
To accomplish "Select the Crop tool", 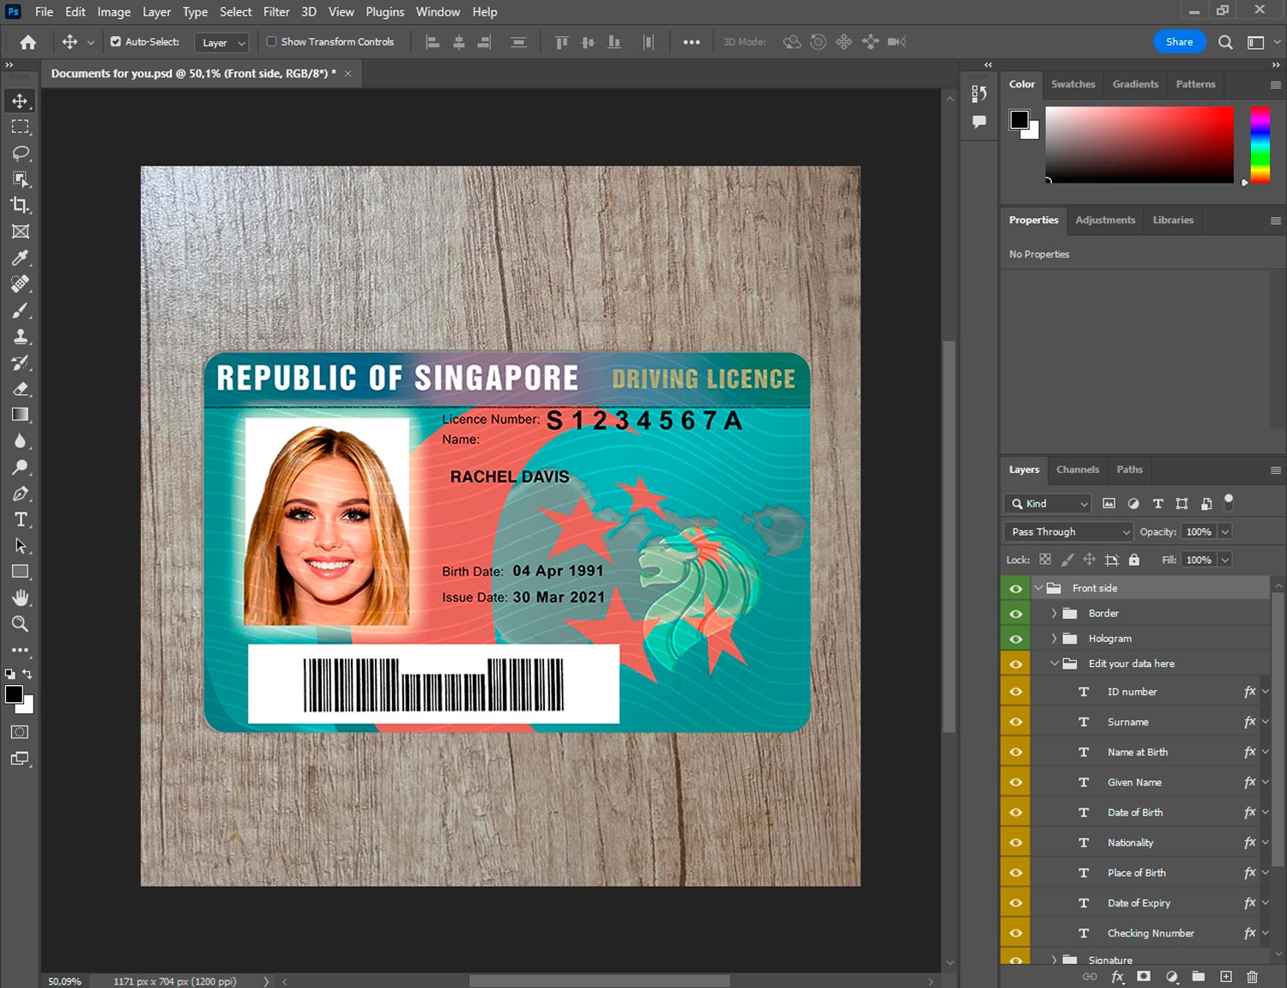I will pyautogui.click(x=21, y=205).
